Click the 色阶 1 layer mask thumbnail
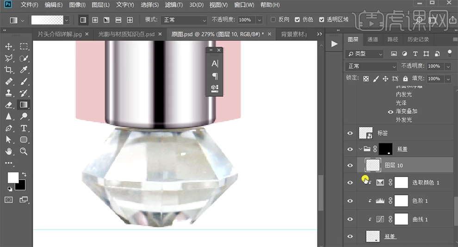 coord(401,201)
